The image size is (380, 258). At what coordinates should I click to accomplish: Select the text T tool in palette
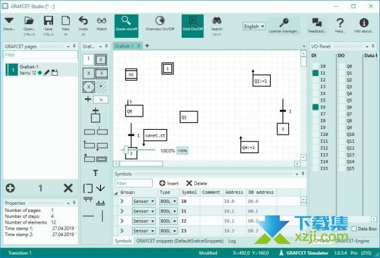pos(95,173)
